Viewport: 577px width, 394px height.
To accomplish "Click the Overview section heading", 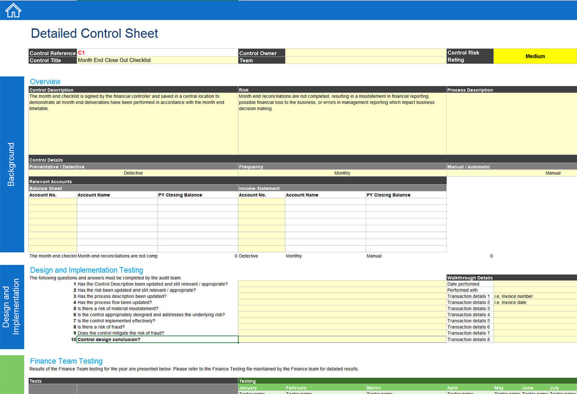I will (45, 81).
